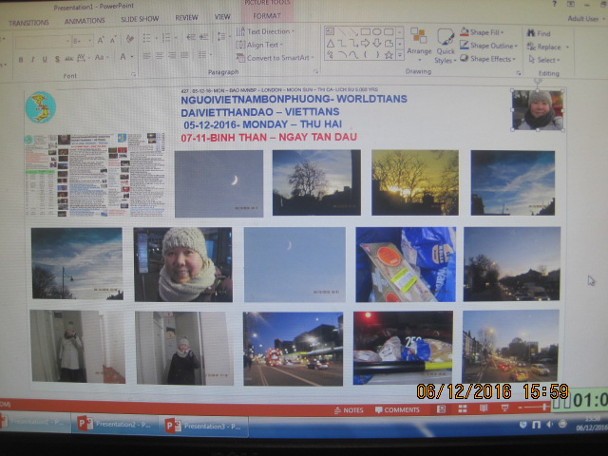
Task: Toggle strikethrough text
Action: [69, 59]
